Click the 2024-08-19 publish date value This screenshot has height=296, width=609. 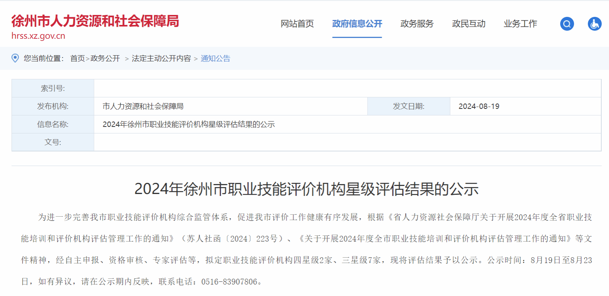click(x=479, y=106)
